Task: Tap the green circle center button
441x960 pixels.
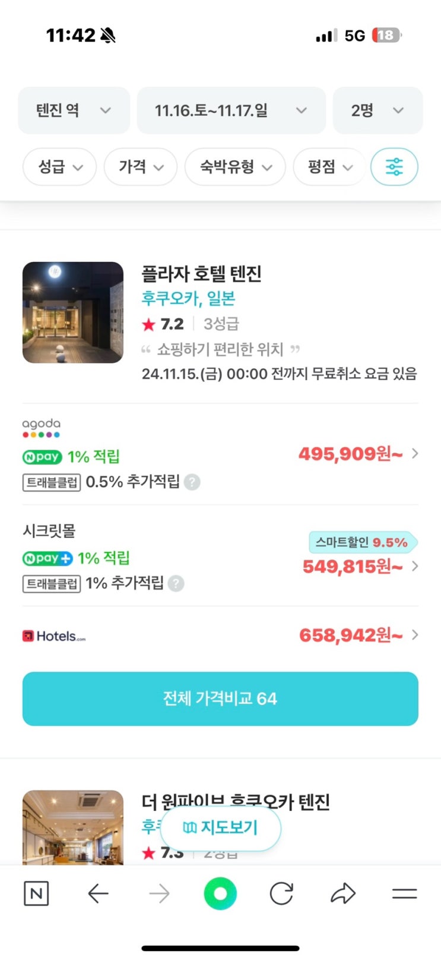Action: point(220,893)
